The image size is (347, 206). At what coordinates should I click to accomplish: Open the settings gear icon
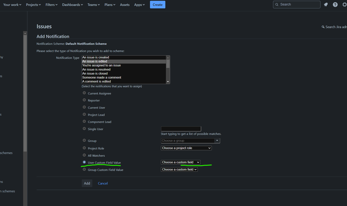click(344, 5)
